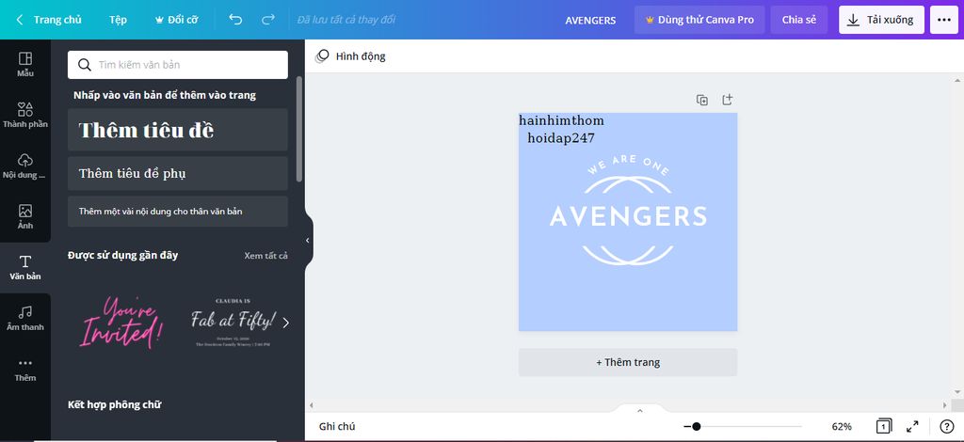Click the canvas horizontal scroll-right arrow
964x442 pixels.
pyautogui.click(x=945, y=405)
